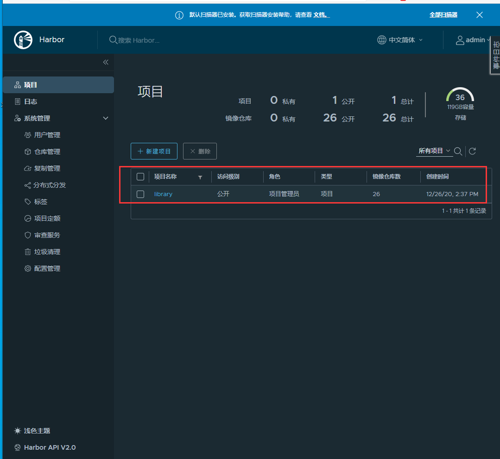Collapse the sidebar with double-chevron icon
500x459 pixels.
(x=106, y=62)
